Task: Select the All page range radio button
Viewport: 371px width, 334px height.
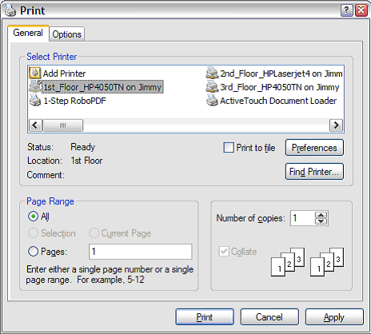Action: click(33, 217)
